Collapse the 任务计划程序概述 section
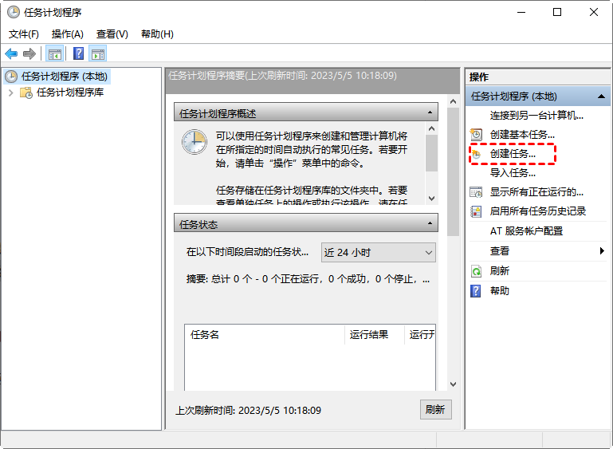The height and width of the screenshot is (449, 613). pos(430,112)
